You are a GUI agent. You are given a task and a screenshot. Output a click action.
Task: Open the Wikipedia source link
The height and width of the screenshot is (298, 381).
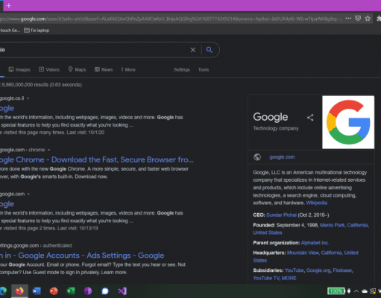pyautogui.click(x=317, y=203)
